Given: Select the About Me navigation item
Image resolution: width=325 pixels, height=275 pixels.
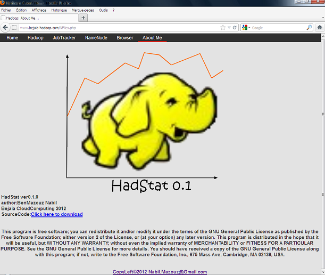Looking at the screenshot, I should tap(152, 38).
